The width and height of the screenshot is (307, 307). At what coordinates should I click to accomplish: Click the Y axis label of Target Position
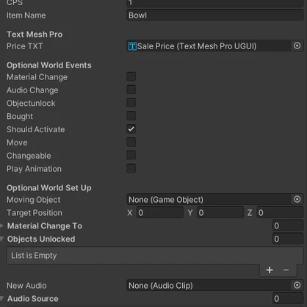pyautogui.click(x=190, y=212)
